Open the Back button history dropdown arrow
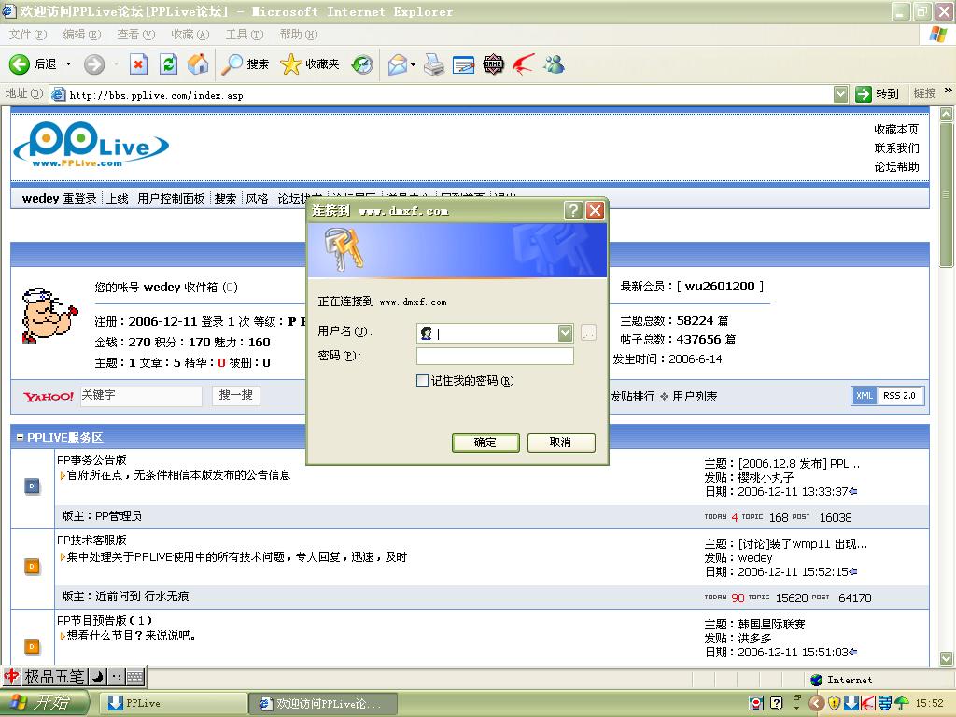This screenshot has width=956, height=717. click(x=68, y=64)
